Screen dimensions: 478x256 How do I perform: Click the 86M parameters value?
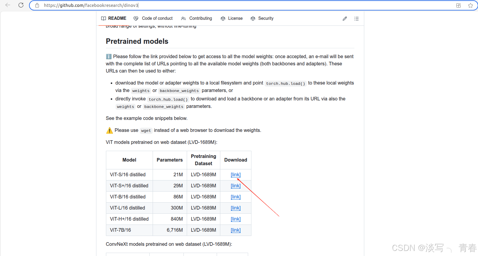tap(178, 197)
